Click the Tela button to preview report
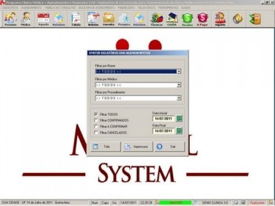275x206 pixels. click(x=106, y=147)
